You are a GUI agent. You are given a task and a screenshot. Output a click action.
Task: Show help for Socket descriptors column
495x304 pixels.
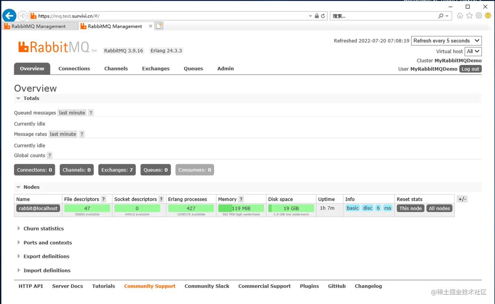[x=161, y=199]
